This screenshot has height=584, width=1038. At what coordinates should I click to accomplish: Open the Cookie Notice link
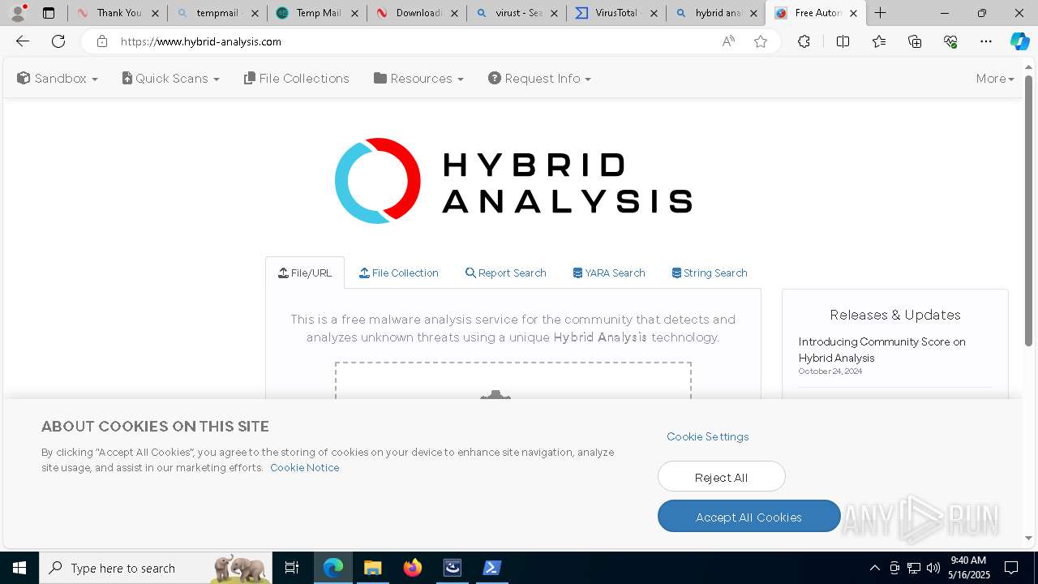(x=305, y=468)
